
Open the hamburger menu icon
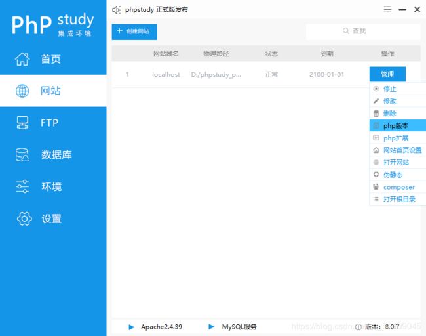[388, 10]
